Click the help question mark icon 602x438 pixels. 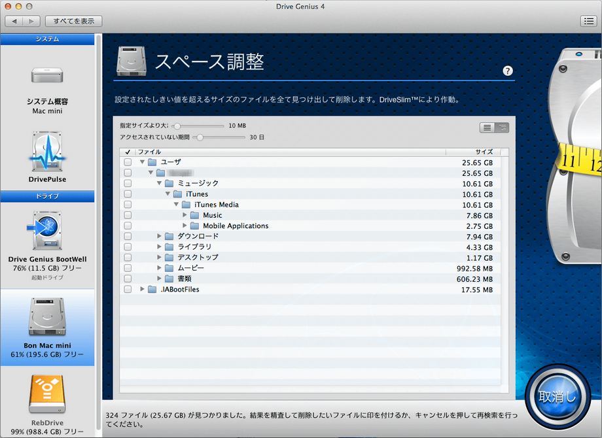click(508, 71)
